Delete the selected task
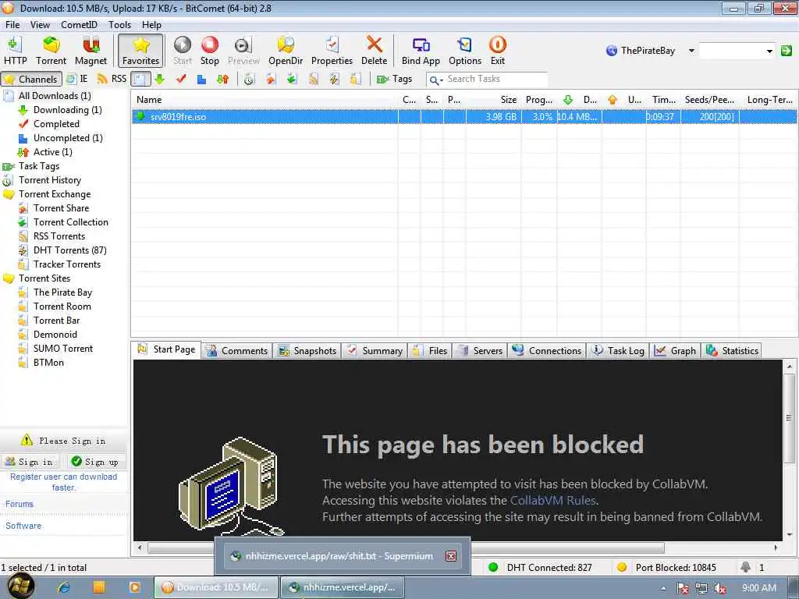 [374, 51]
